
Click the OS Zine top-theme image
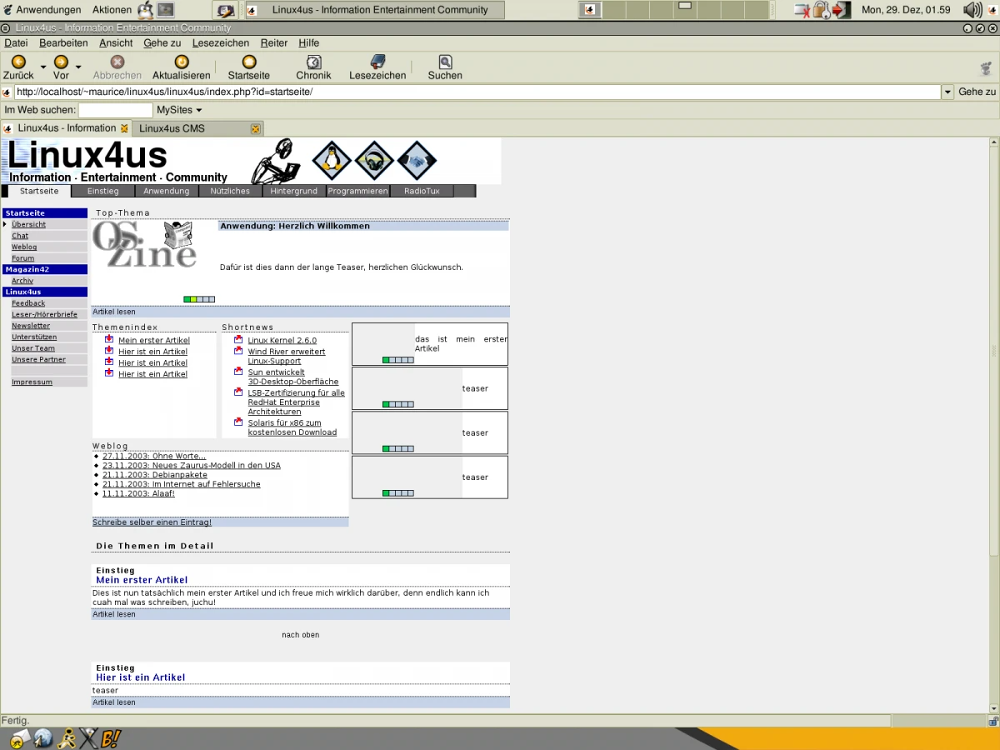(145, 244)
